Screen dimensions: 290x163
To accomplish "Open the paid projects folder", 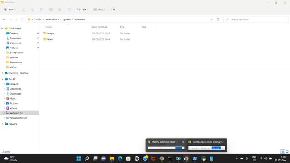I will click(x=16, y=53).
